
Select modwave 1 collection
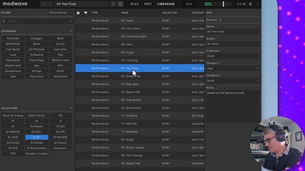coord(61,148)
